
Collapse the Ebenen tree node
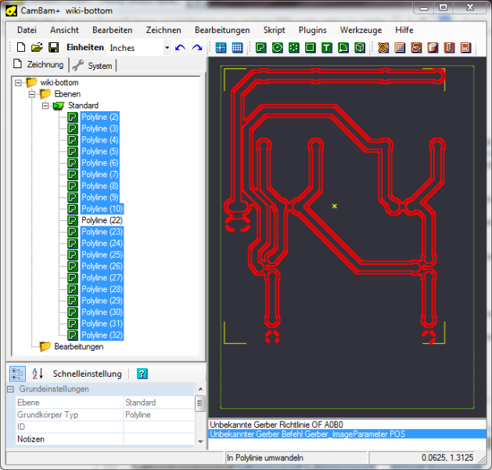tap(32, 94)
